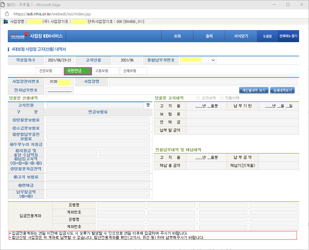Click the 고지인원 input field
Screen dimensions: 309x250
[95, 105]
